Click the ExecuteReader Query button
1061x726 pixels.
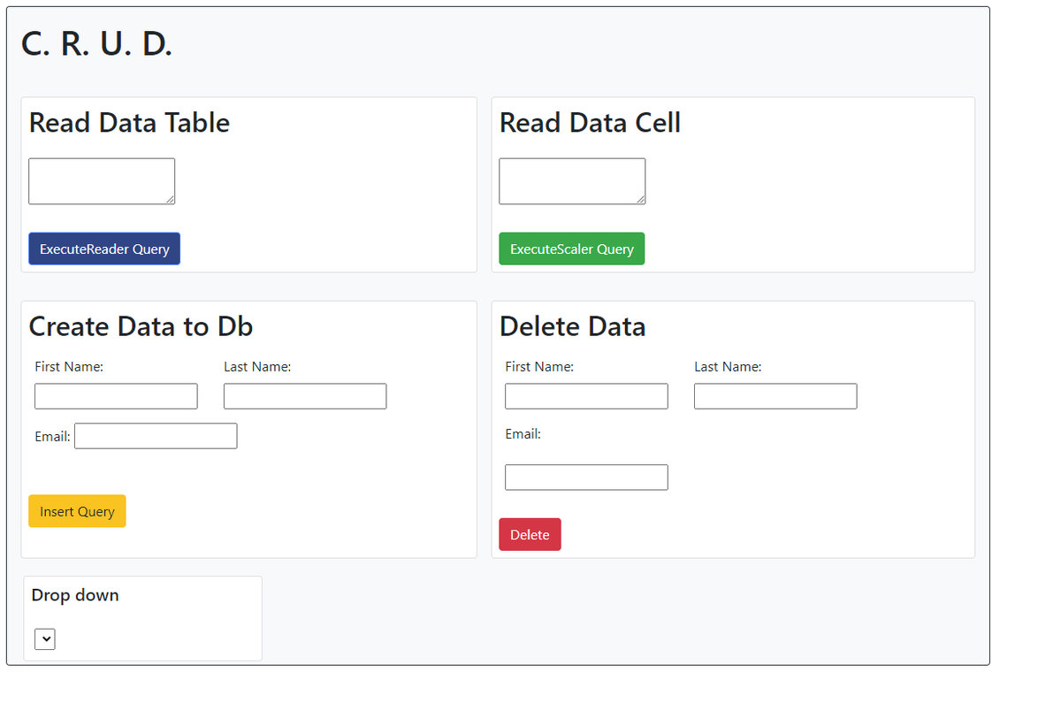tap(104, 248)
